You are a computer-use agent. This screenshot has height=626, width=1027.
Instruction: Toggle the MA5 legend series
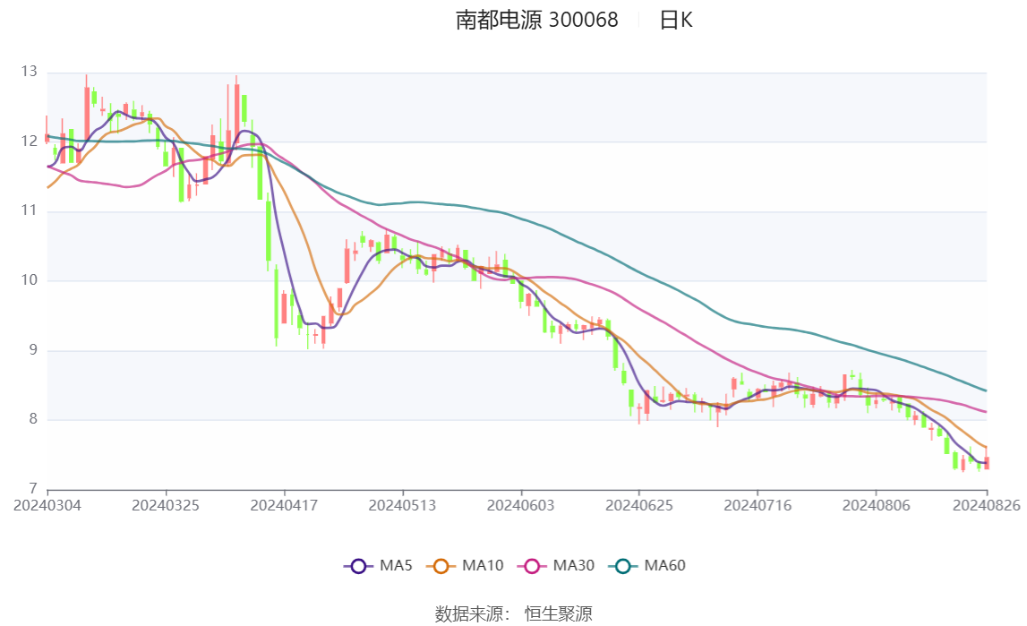click(378, 566)
